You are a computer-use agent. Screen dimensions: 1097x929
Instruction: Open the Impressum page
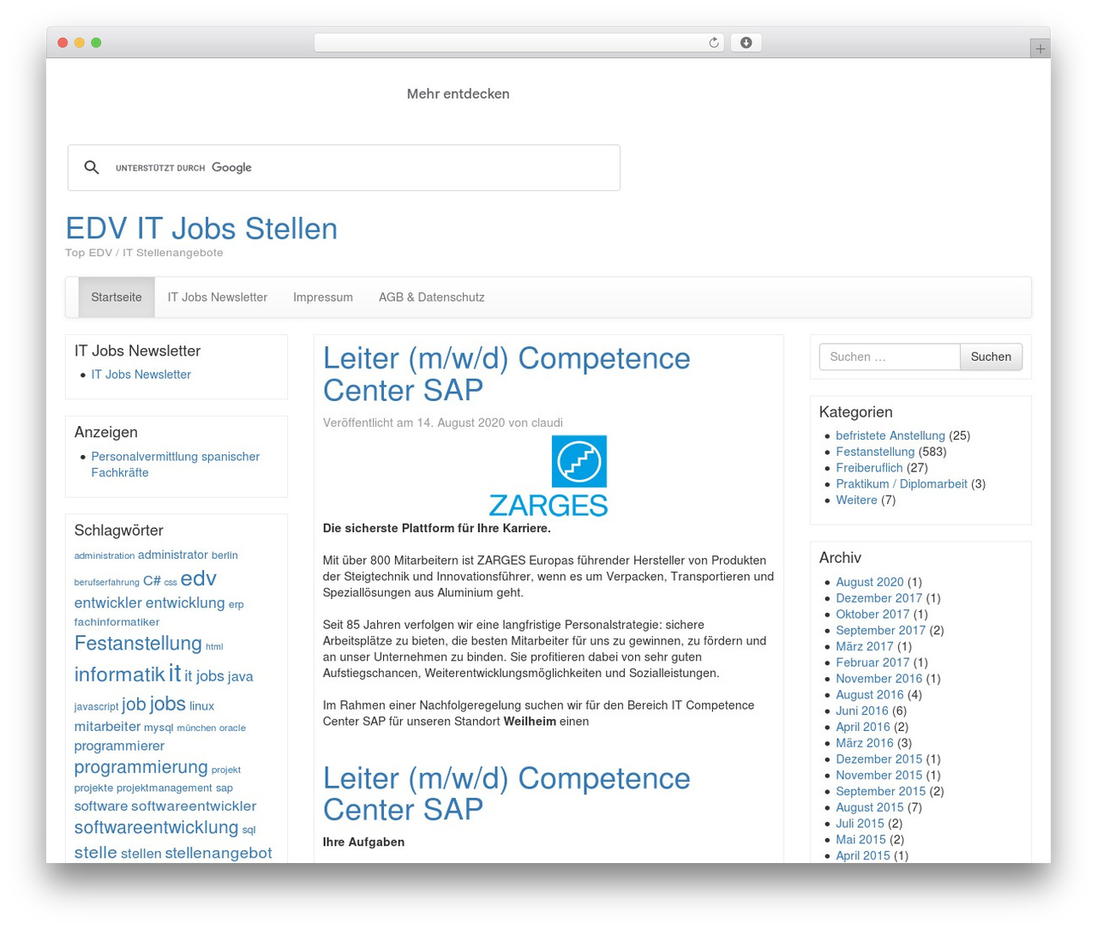(x=323, y=297)
